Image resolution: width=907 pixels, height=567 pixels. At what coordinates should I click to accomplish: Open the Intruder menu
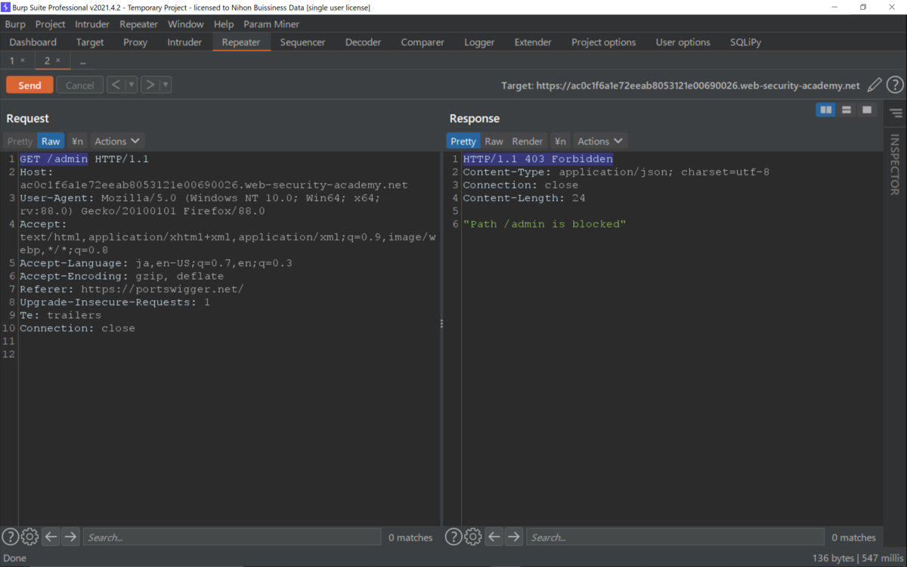[92, 24]
